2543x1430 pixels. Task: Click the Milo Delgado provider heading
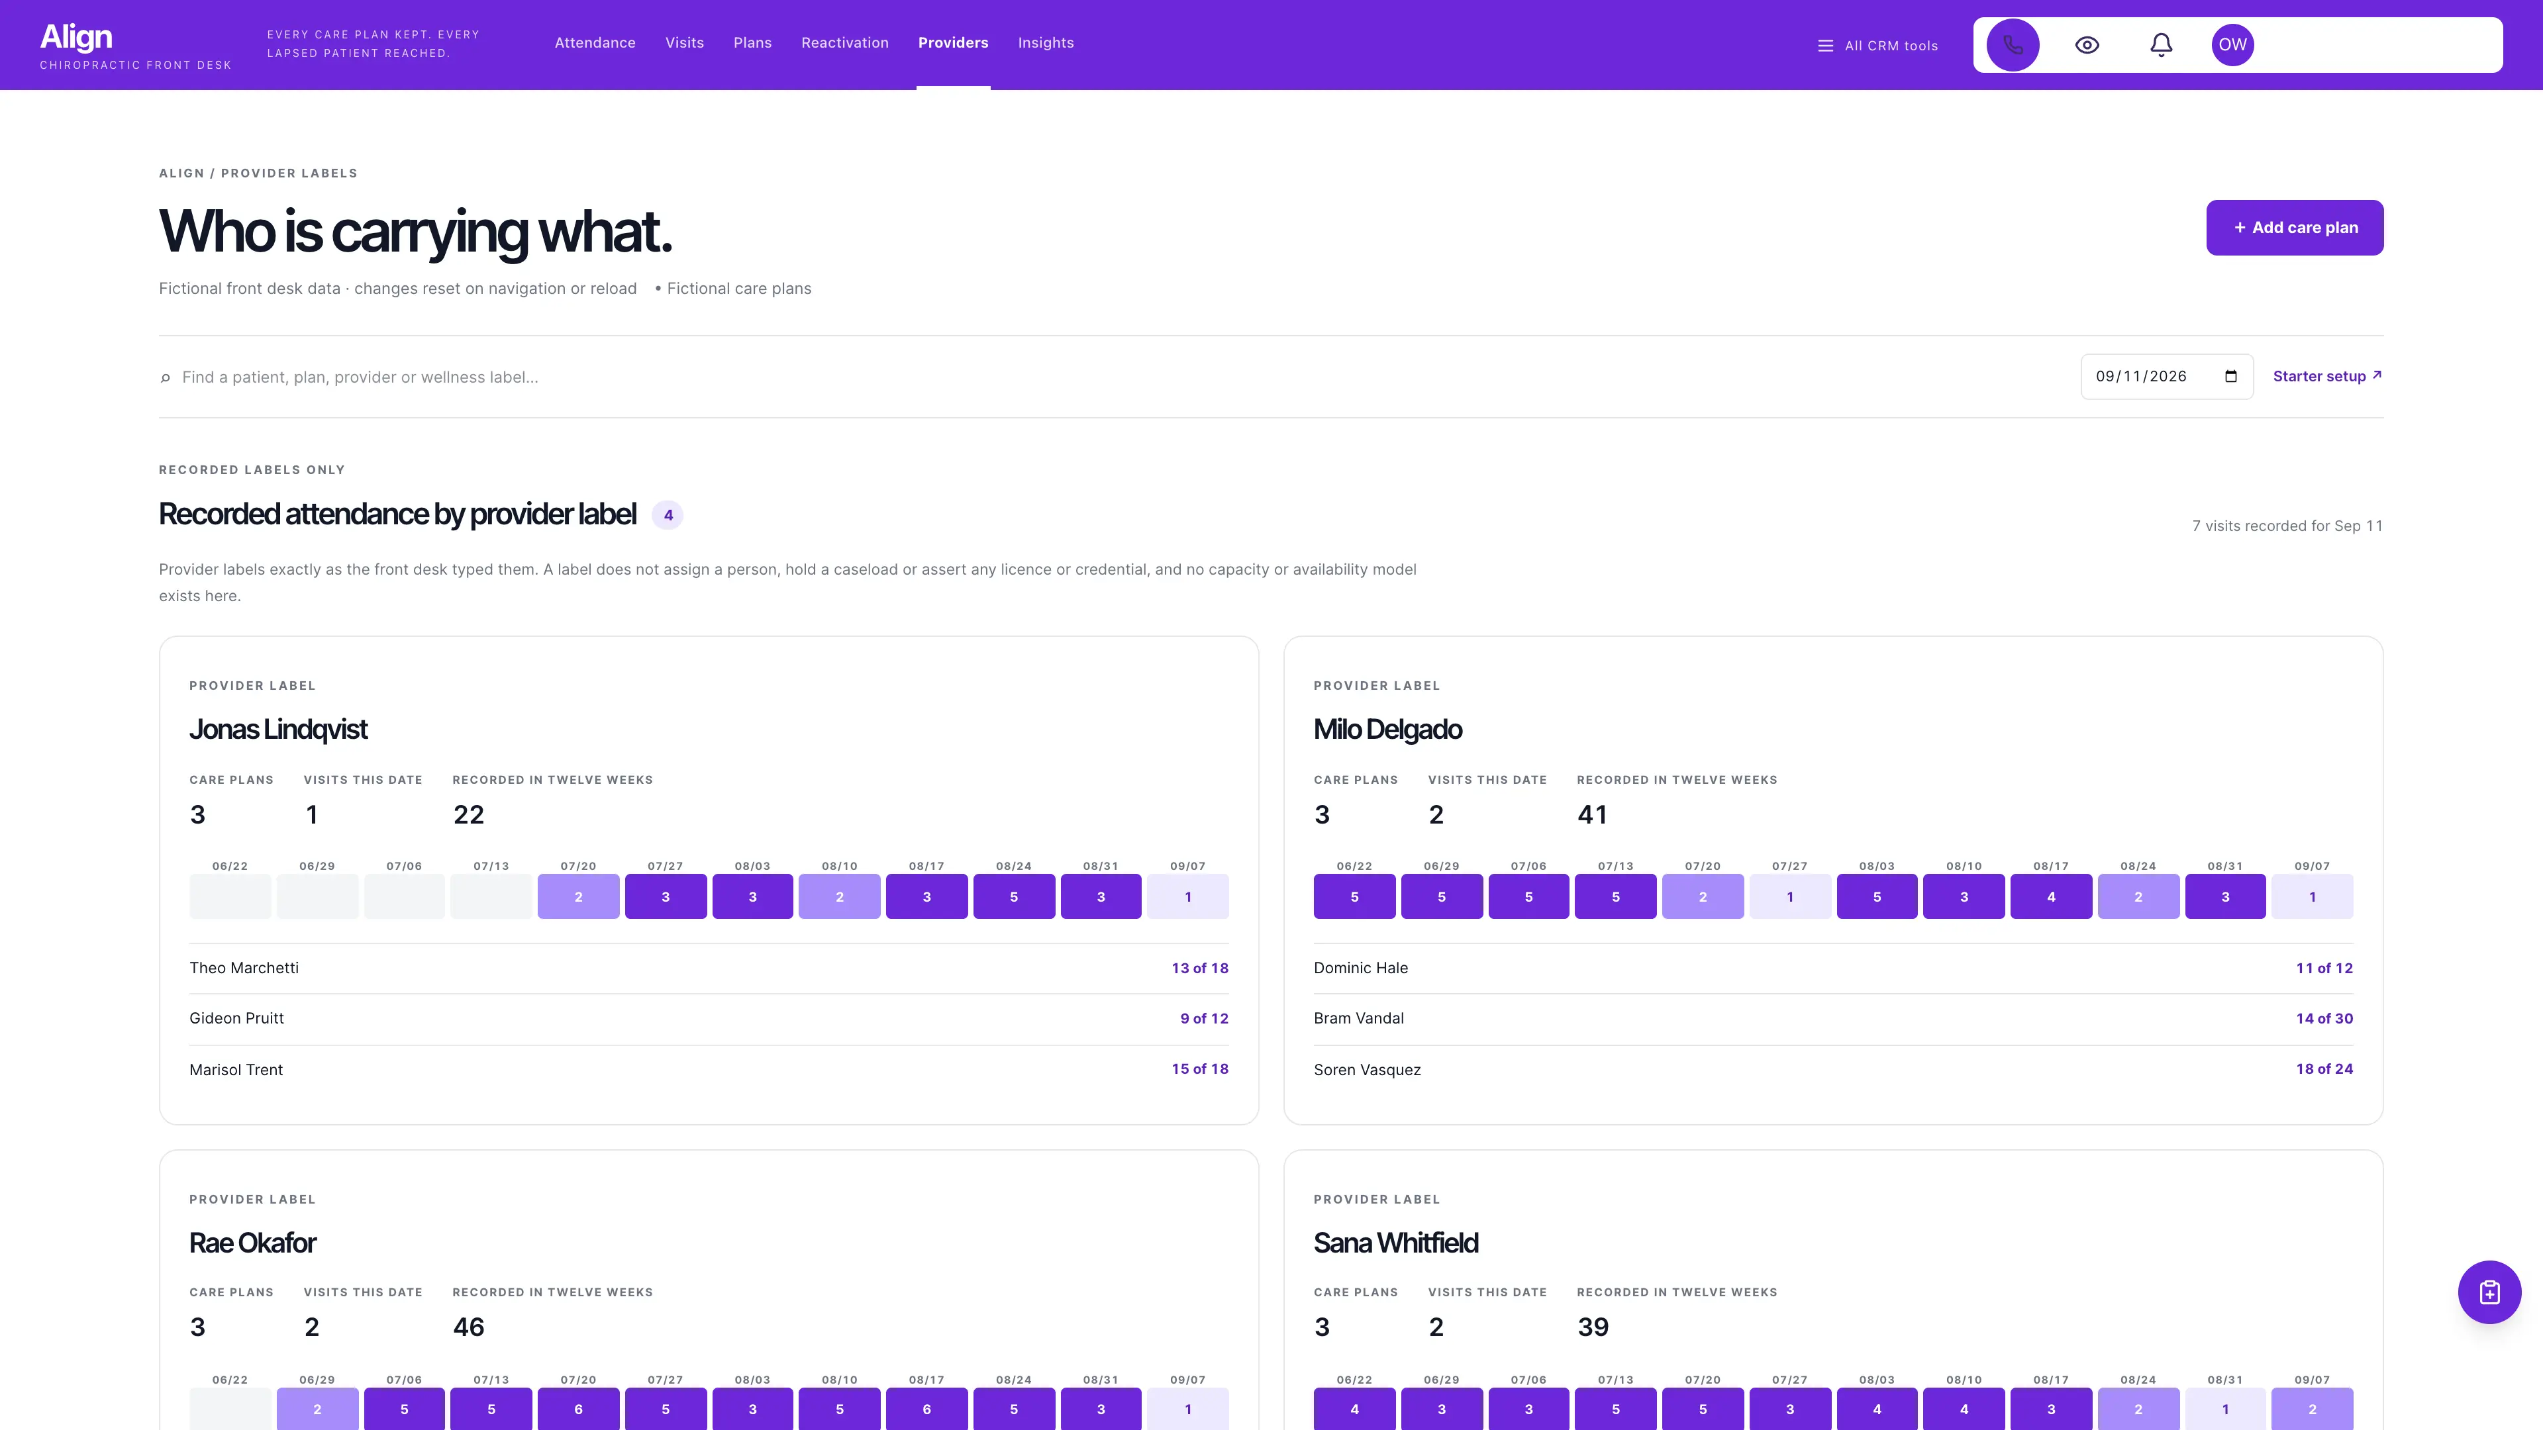[1388, 730]
